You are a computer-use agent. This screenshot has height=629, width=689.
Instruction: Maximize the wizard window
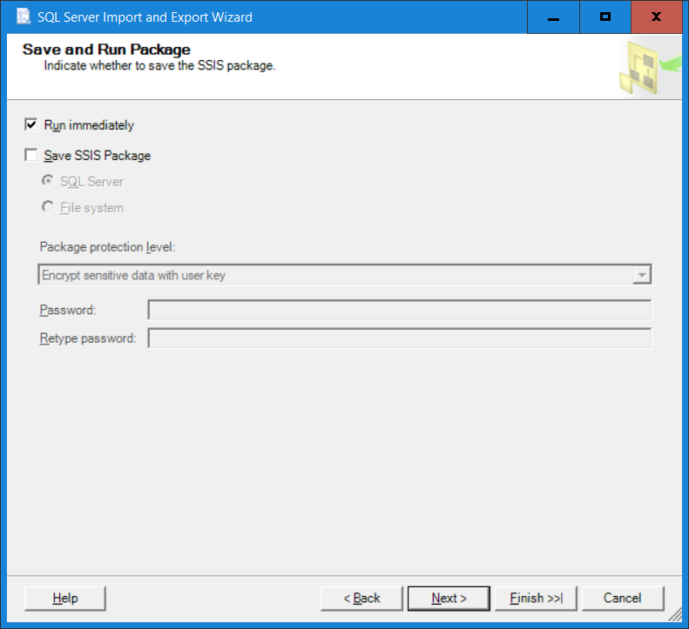point(605,17)
